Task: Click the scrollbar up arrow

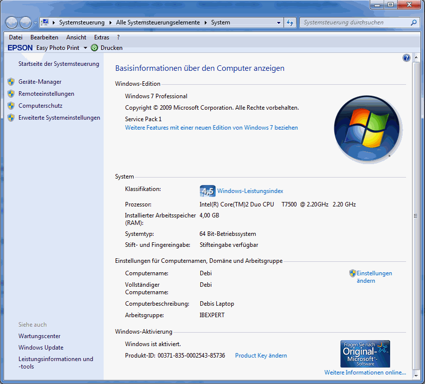Action: click(x=416, y=58)
